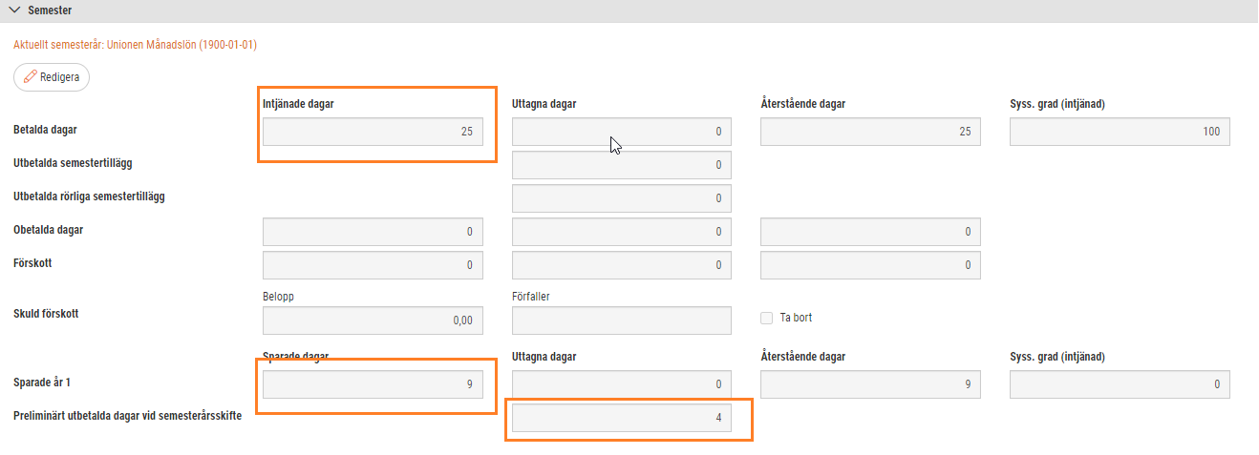Select the Preliminärt utbetalda dagar field showing 4
1259x455 pixels.
(622, 418)
